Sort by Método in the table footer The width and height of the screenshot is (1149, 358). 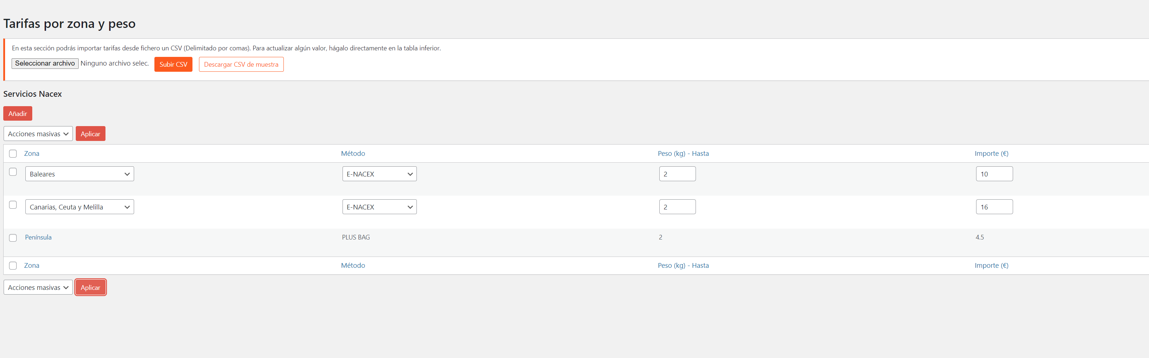tap(353, 265)
